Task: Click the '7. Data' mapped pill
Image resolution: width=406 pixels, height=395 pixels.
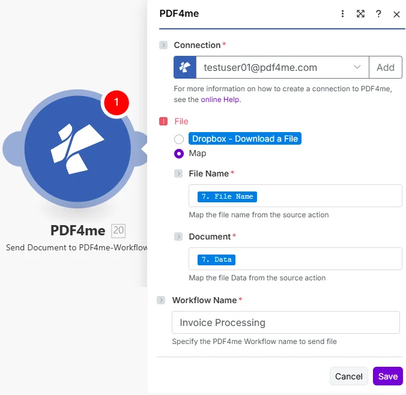Action: coord(216,259)
